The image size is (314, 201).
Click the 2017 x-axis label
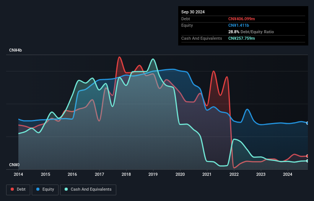(99, 174)
